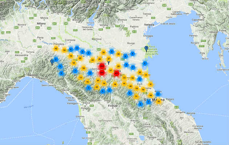Screen dimensions: 229x145
Task: Select the blue pin marker northeast of Genova
Action: coord(52,63)
